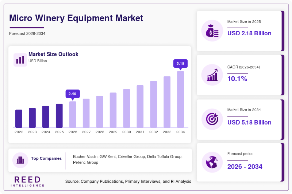
Task: Select the 2023 bar in the chart
Action: [32, 118]
